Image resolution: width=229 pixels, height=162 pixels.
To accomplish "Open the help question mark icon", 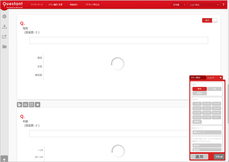I will pos(223,5).
